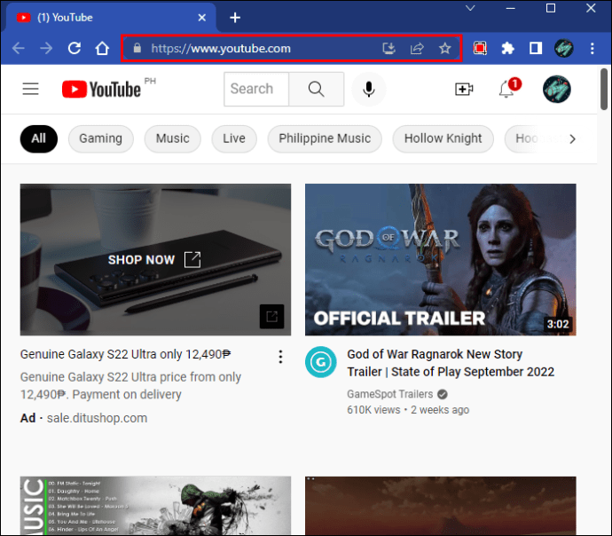Click the Galaxy S22 ad thumbnail
Image resolution: width=612 pixels, height=536 pixels.
(x=155, y=260)
